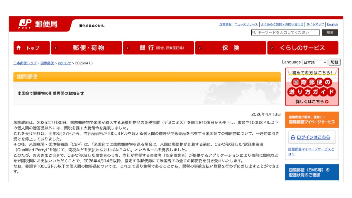
Task: Open the よくあるご質問・お問い合わせ link
Action: (x=282, y=24)
